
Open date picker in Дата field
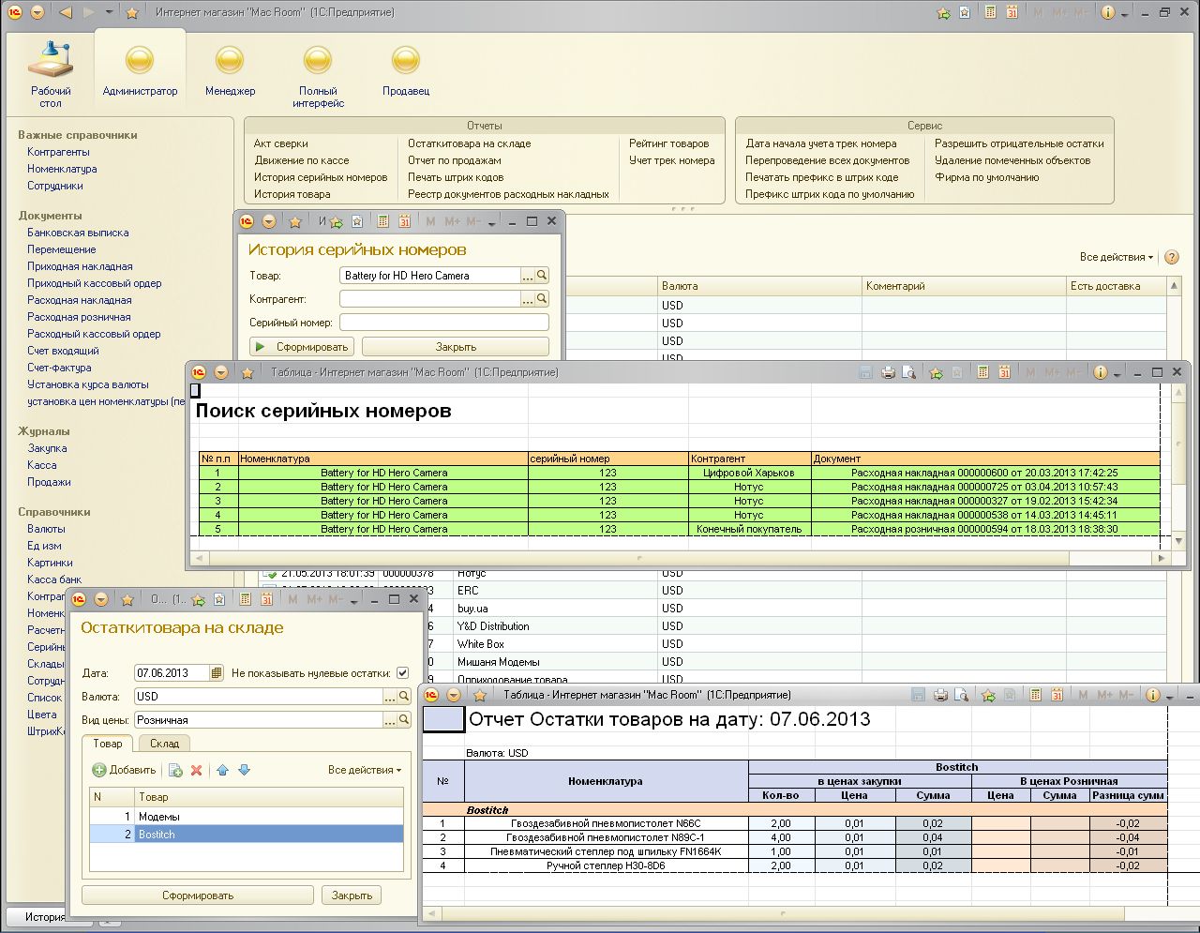217,673
